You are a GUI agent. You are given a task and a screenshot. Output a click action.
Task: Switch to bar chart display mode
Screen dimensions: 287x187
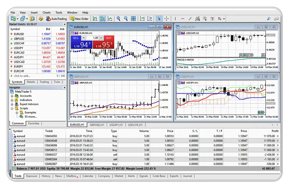click(x=95, y=19)
